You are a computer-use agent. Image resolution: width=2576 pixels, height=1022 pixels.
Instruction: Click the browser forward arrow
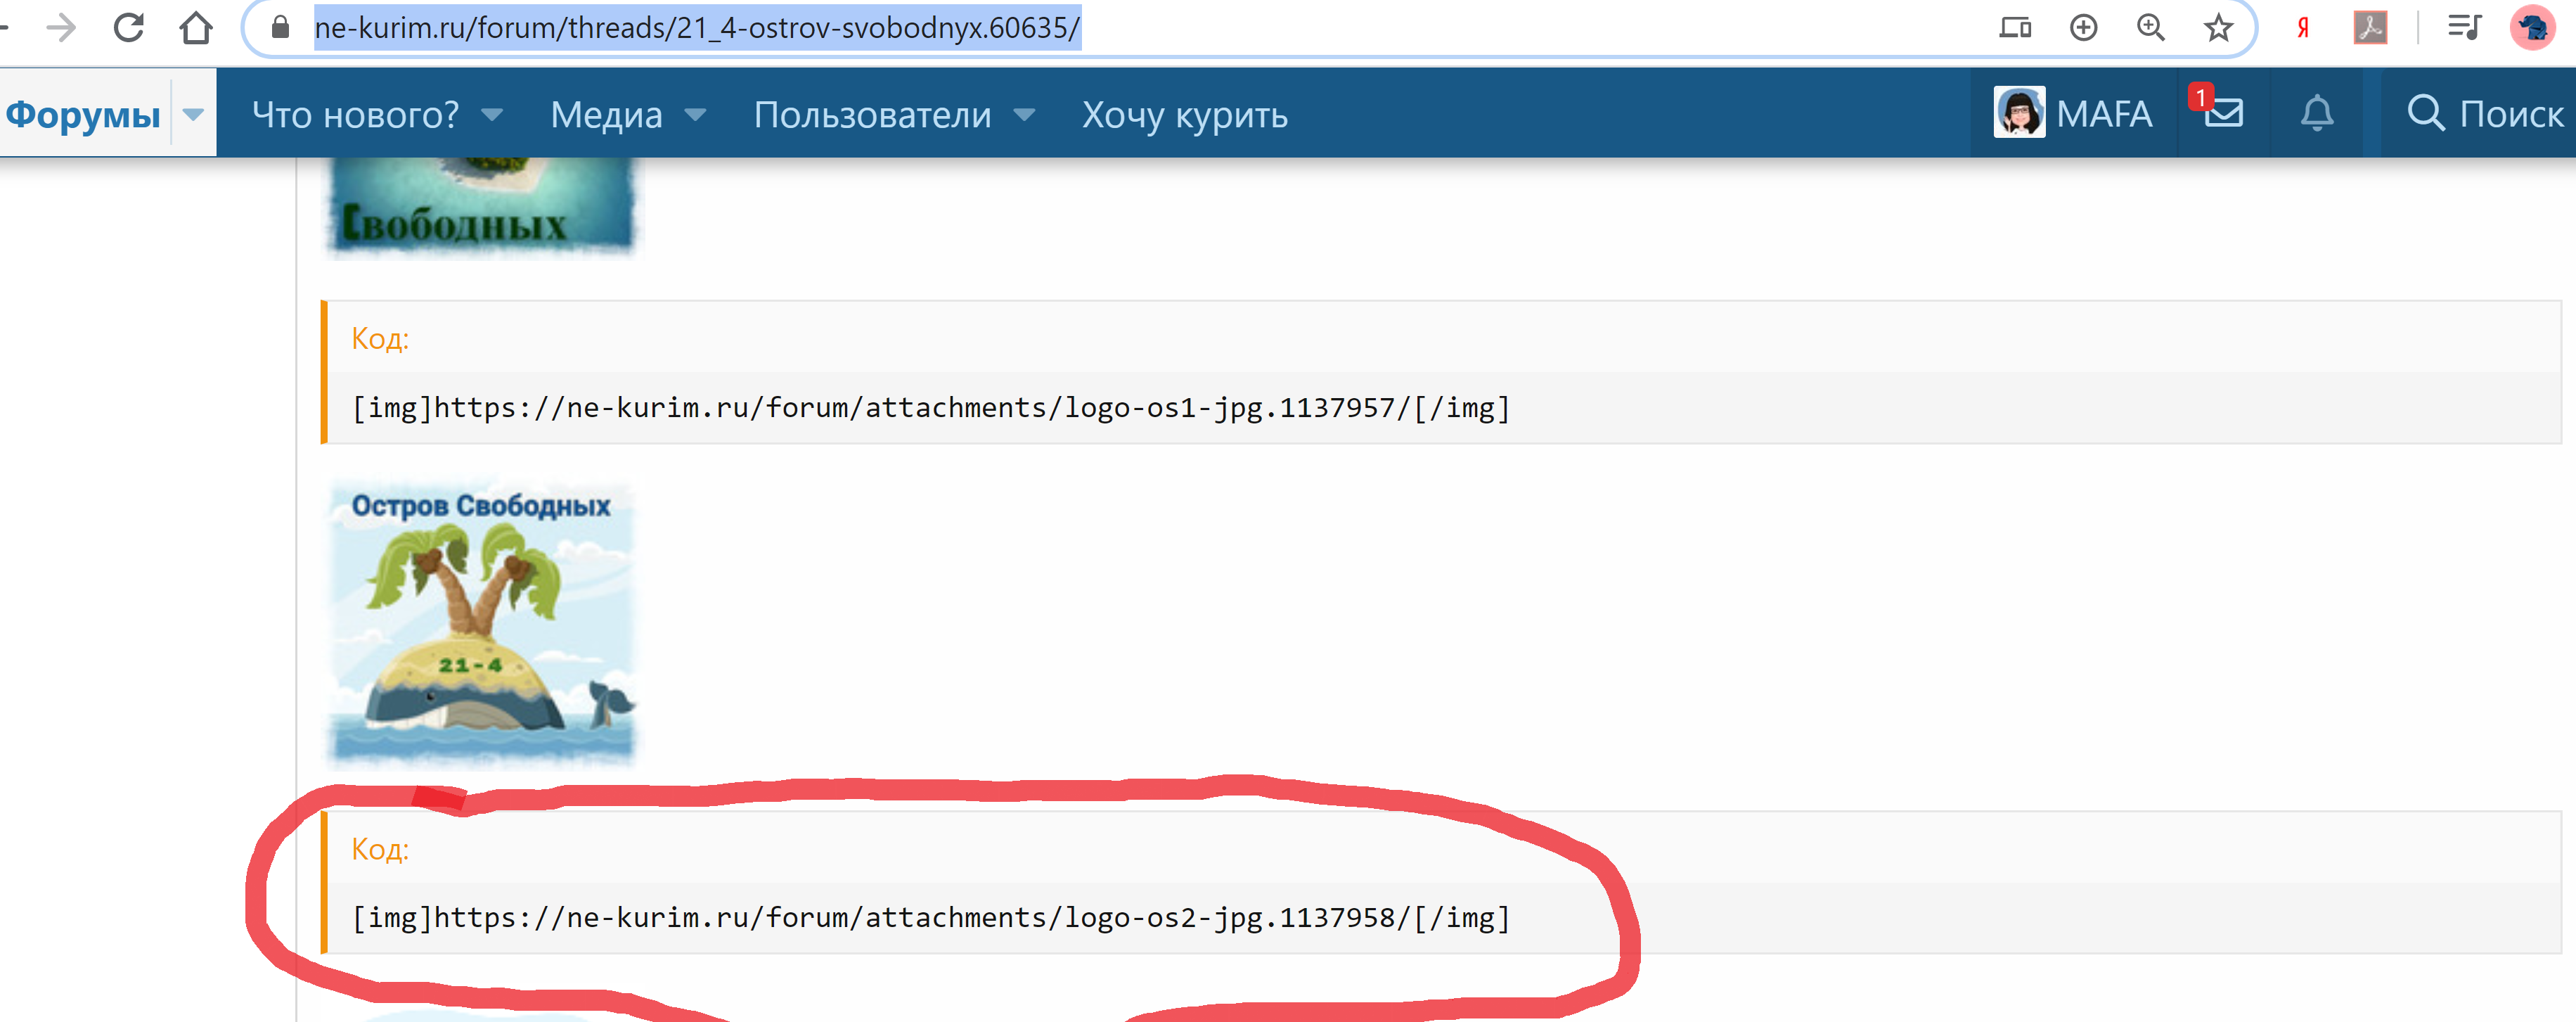(61, 27)
